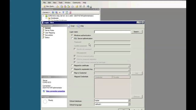Screen dimensions: 196x110
Task: Open the Connect dropdown in Object Explorer
Action: (46, 12)
